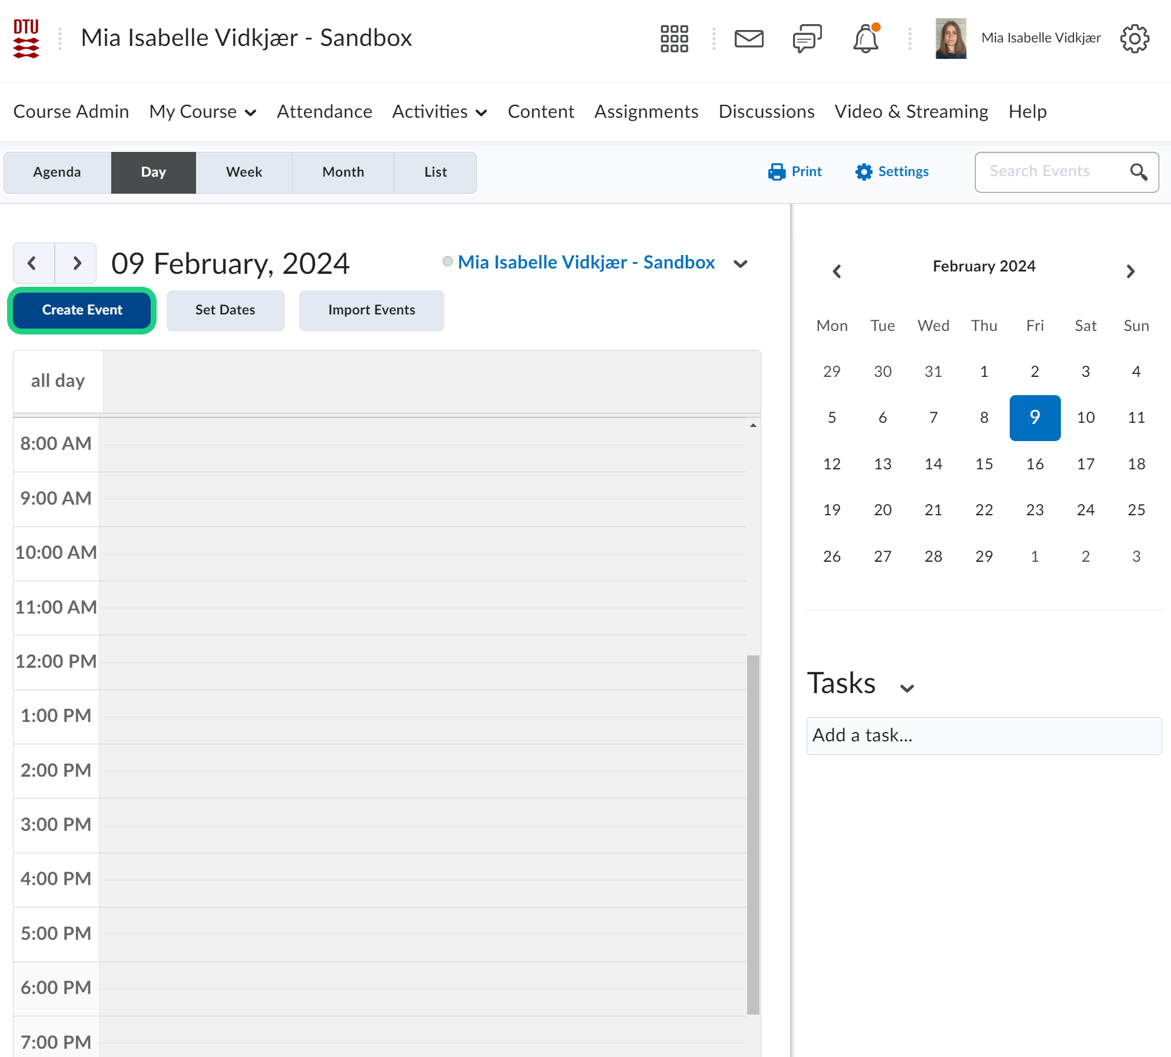Click the search magnifier icon in Search Events
The height and width of the screenshot is (1057, 1171).
tap(1138, 172)
